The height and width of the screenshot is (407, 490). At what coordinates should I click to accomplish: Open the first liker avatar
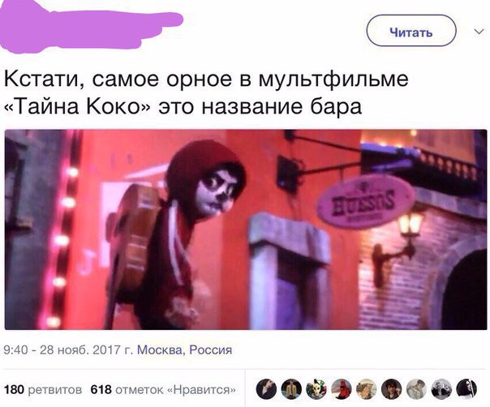coord(266,389)
